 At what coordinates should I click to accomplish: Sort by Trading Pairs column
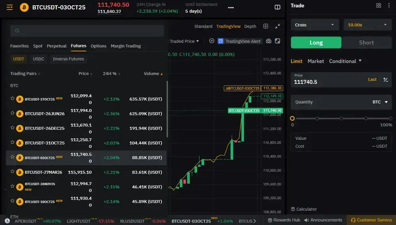[x=25, y=74]
